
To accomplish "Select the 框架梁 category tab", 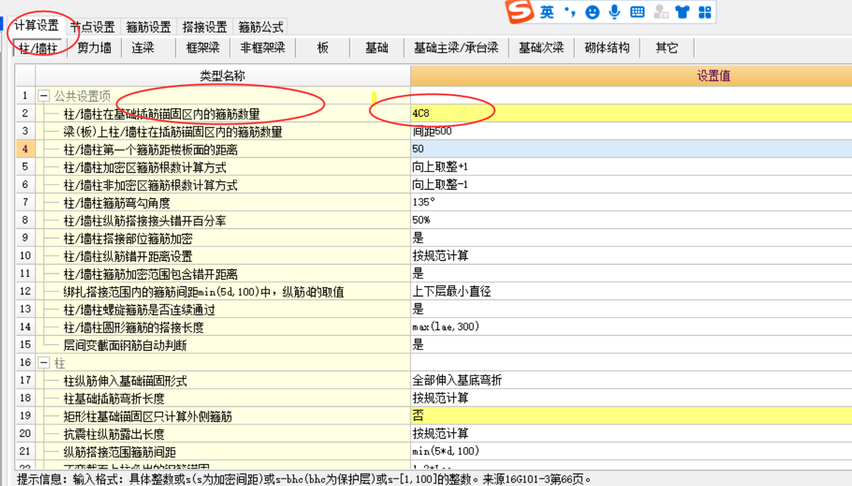I will tap(203, 48).
